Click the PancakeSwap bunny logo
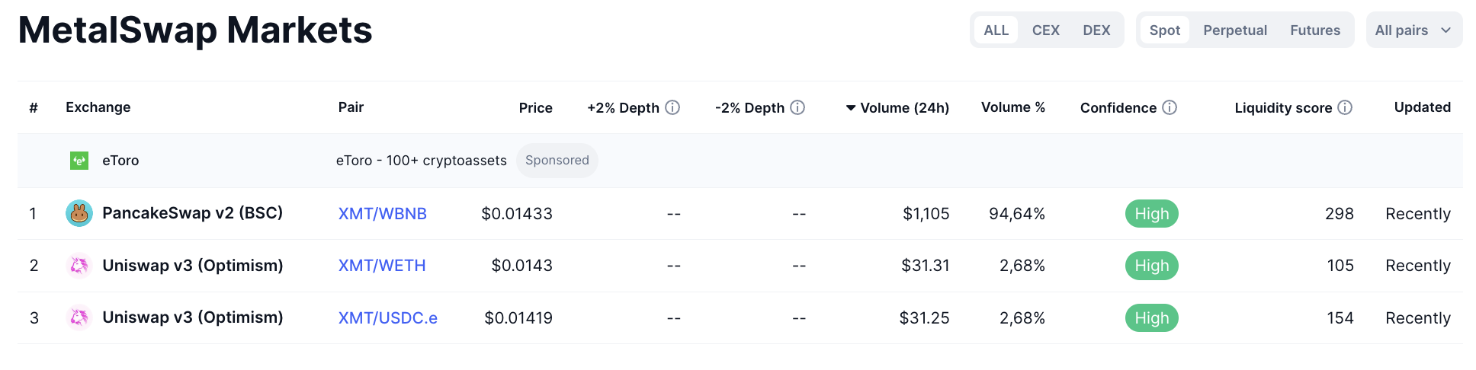The image size is (1476, 370). [79, 213]
